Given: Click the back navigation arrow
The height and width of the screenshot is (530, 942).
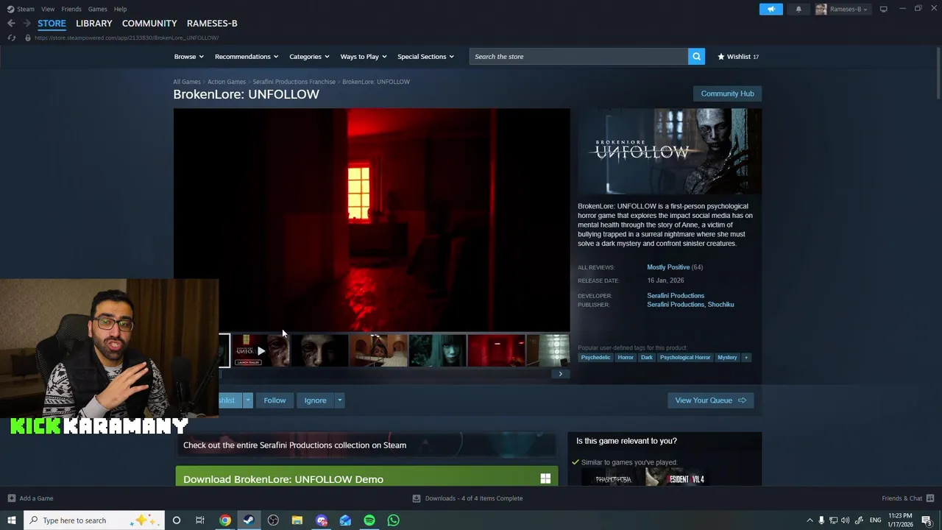Looking at the screenshot, I should [x=11, y=24].
